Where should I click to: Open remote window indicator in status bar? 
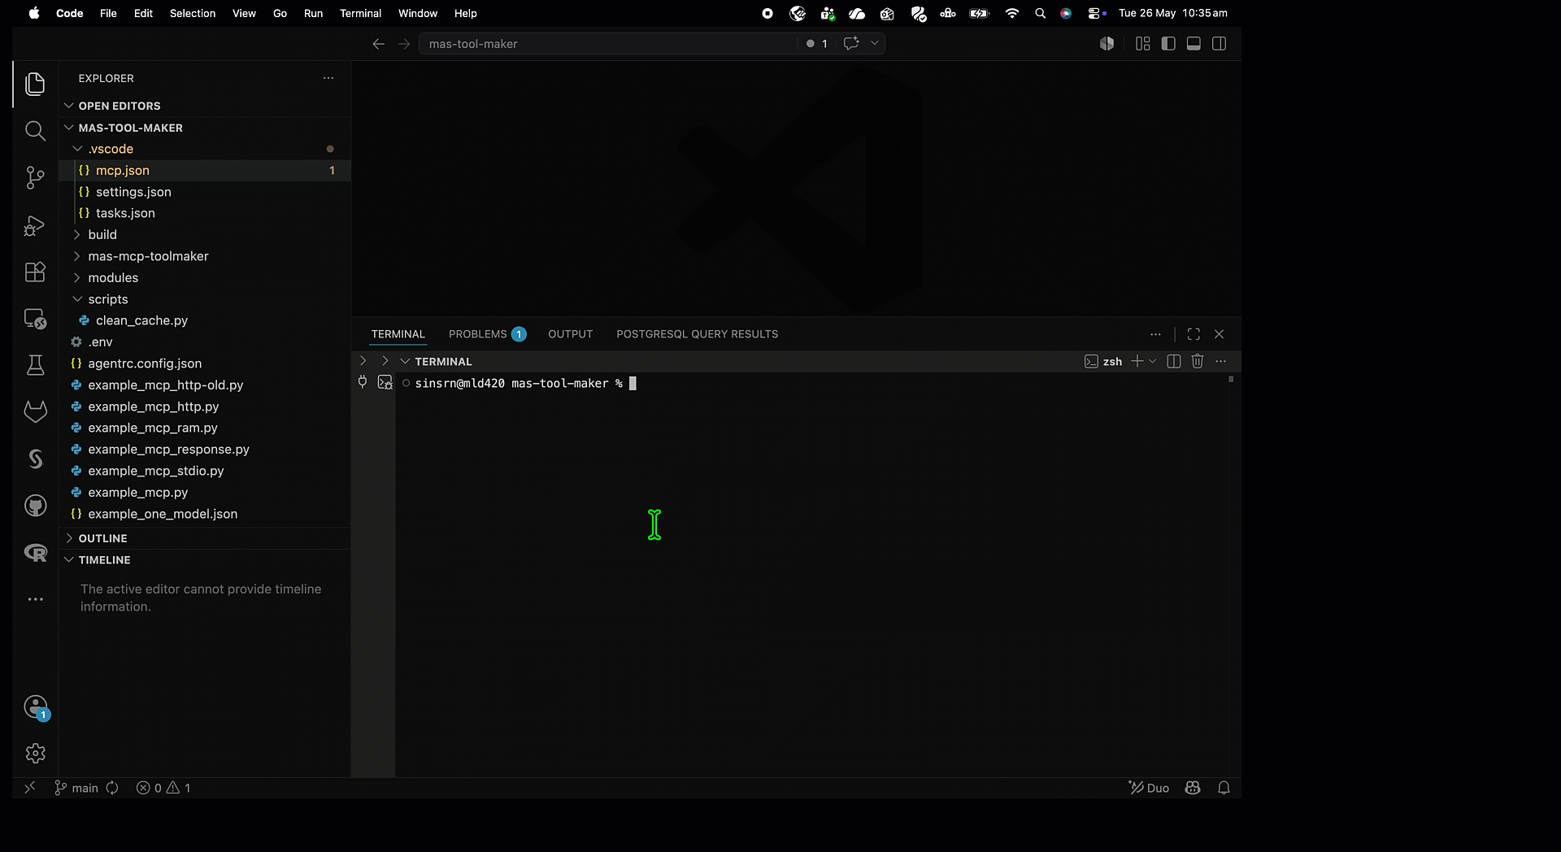(30, 788)
